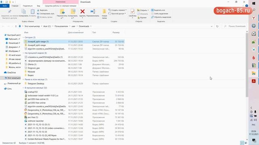This screenshot has height=145, width=259.
Task: Click the Извлечение contextual tab header
Action: [x=61, y=2]
